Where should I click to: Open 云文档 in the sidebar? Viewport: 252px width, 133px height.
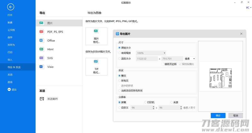tap(11, 30)
